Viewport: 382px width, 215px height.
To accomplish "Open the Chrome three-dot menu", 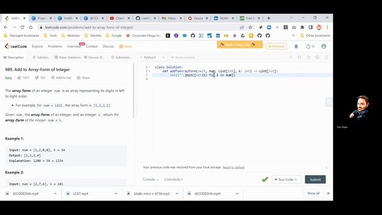I will [327, 27].
